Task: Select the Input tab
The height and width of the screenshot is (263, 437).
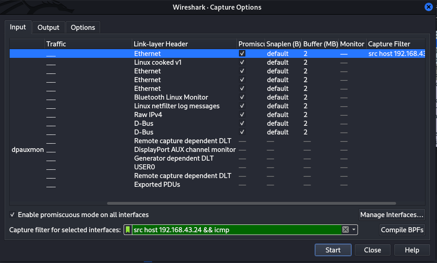Action: [x=18, y=27]
